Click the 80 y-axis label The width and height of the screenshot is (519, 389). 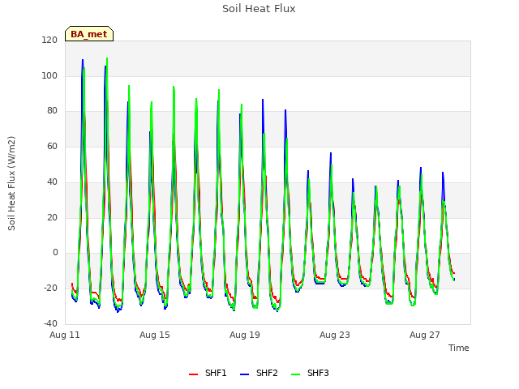pos(52,111)
